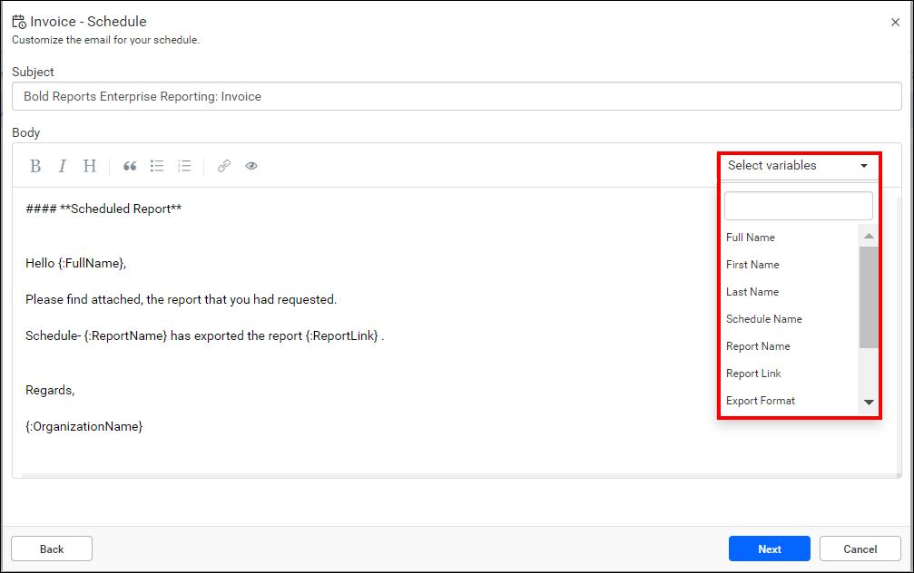The width and height of the screenshot is (914, 573).
Task: Choose the Full Name variable
Action: 751,238
